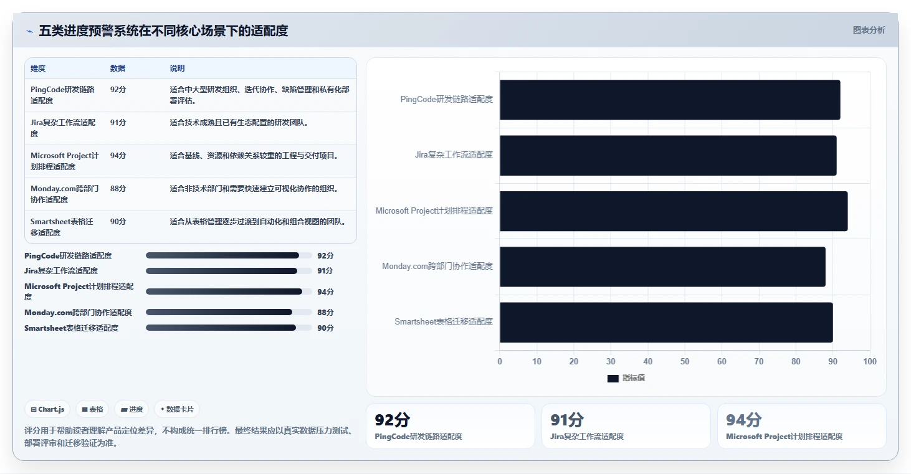Click the 指标值 legend color box
Viewport: 911px width, 474px height.
pyautogui.click(x=613, y=378)
